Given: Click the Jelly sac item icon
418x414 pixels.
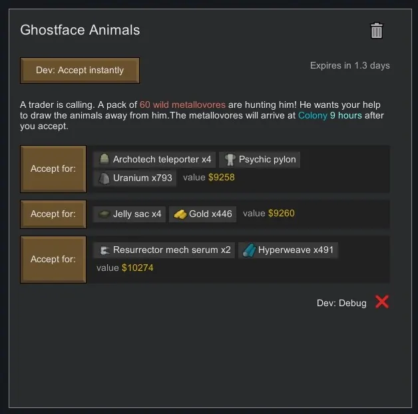Looking at the screenshot, I should point(103,214).
